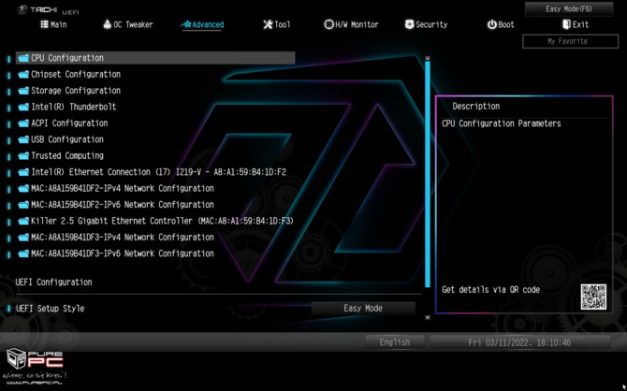Click MAC:A8A159B41DF3-IPv6 folder icon

click(x=23, y=253)
